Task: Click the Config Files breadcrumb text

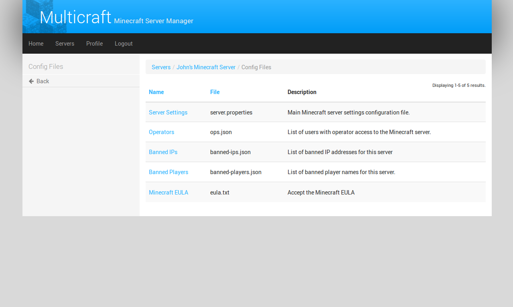Action: click(256, 67)
